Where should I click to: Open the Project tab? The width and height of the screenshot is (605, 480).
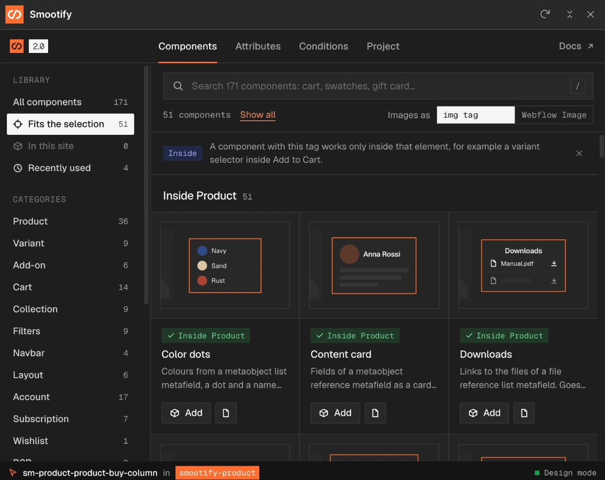[x=383, y=46]
